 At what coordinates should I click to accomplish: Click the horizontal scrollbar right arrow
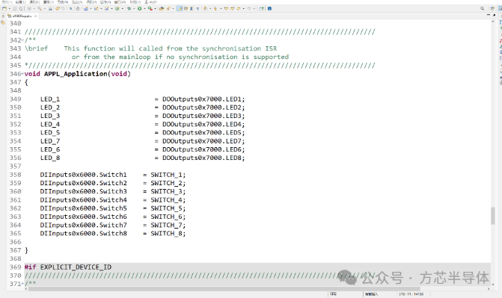(x=489, y=289)
